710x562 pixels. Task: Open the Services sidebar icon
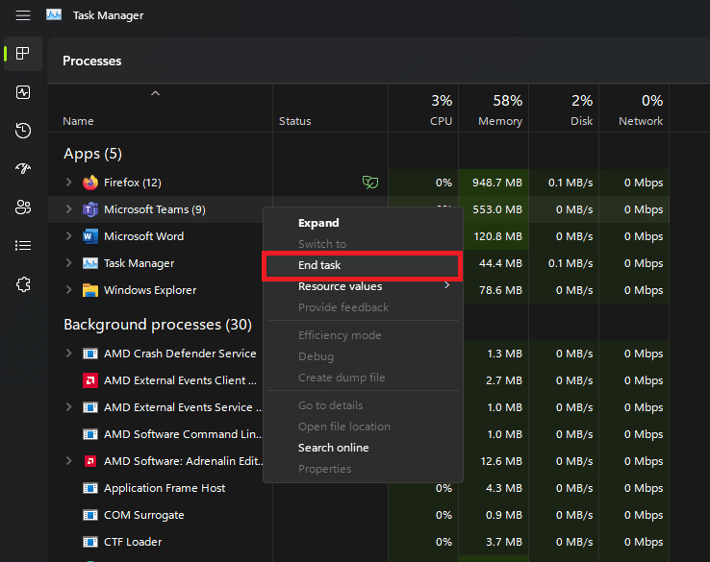pos(23,284)
